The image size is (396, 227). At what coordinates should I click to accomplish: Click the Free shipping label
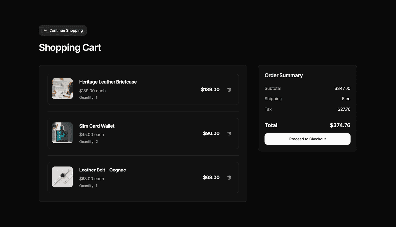[x=346, y=99]
